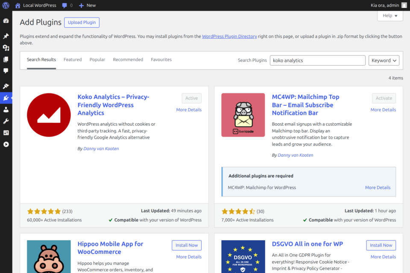Open Plugins from the highlighted plug icon
Image resolution: width=410 pixels, height=273 pixels.
pos(6,98)
